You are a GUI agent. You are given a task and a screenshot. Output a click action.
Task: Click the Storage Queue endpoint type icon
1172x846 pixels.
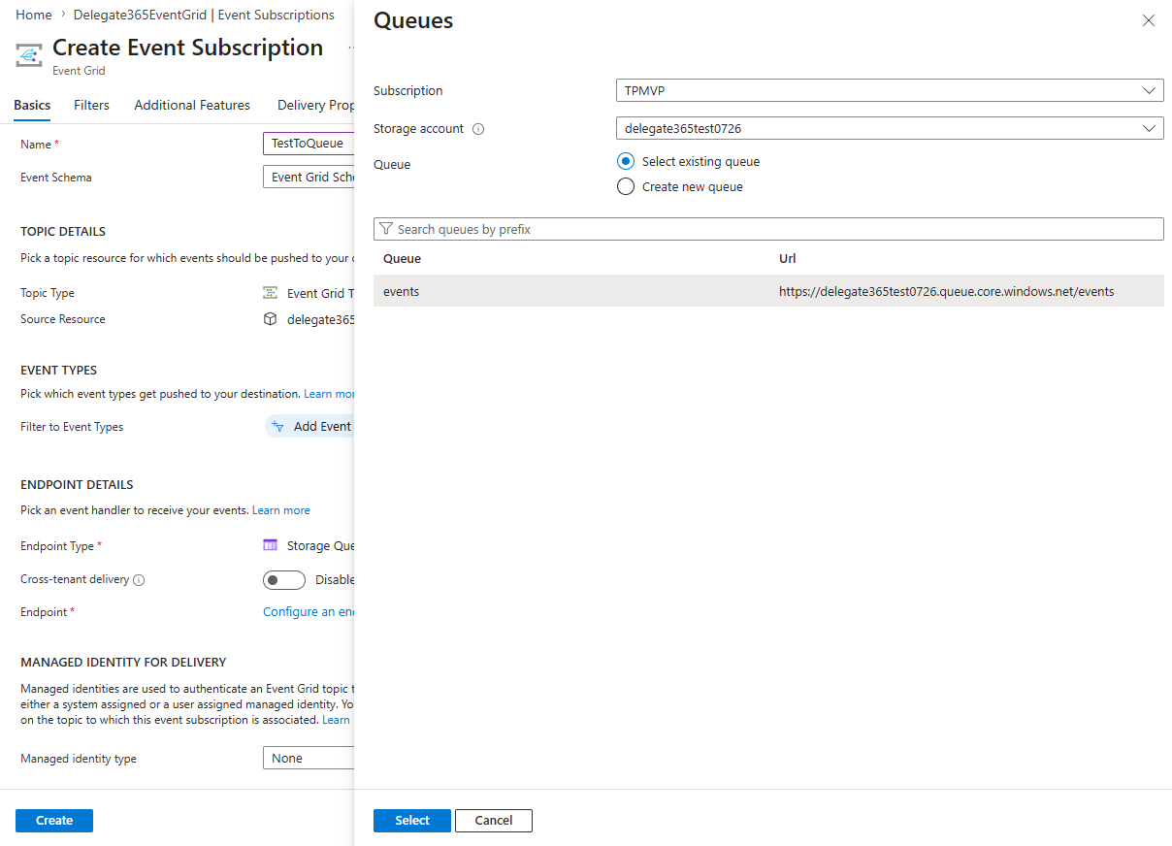[271, 545]
